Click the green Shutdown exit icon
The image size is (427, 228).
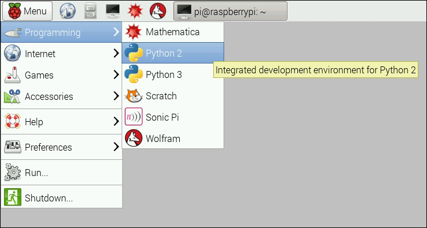coord(12,197)
